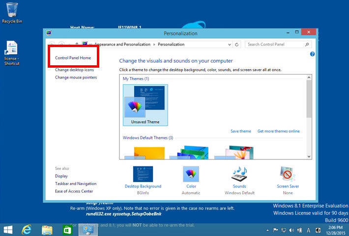349x236 pixels.
Task: Click Get more themes online
Action: tap(278, 131)
